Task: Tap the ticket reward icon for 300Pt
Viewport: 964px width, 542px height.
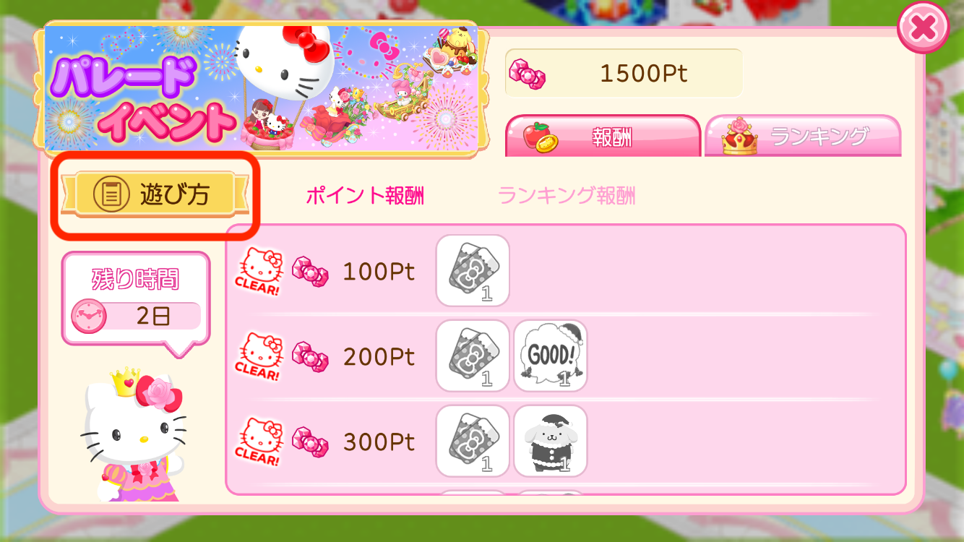Action: tap(473, 442)
